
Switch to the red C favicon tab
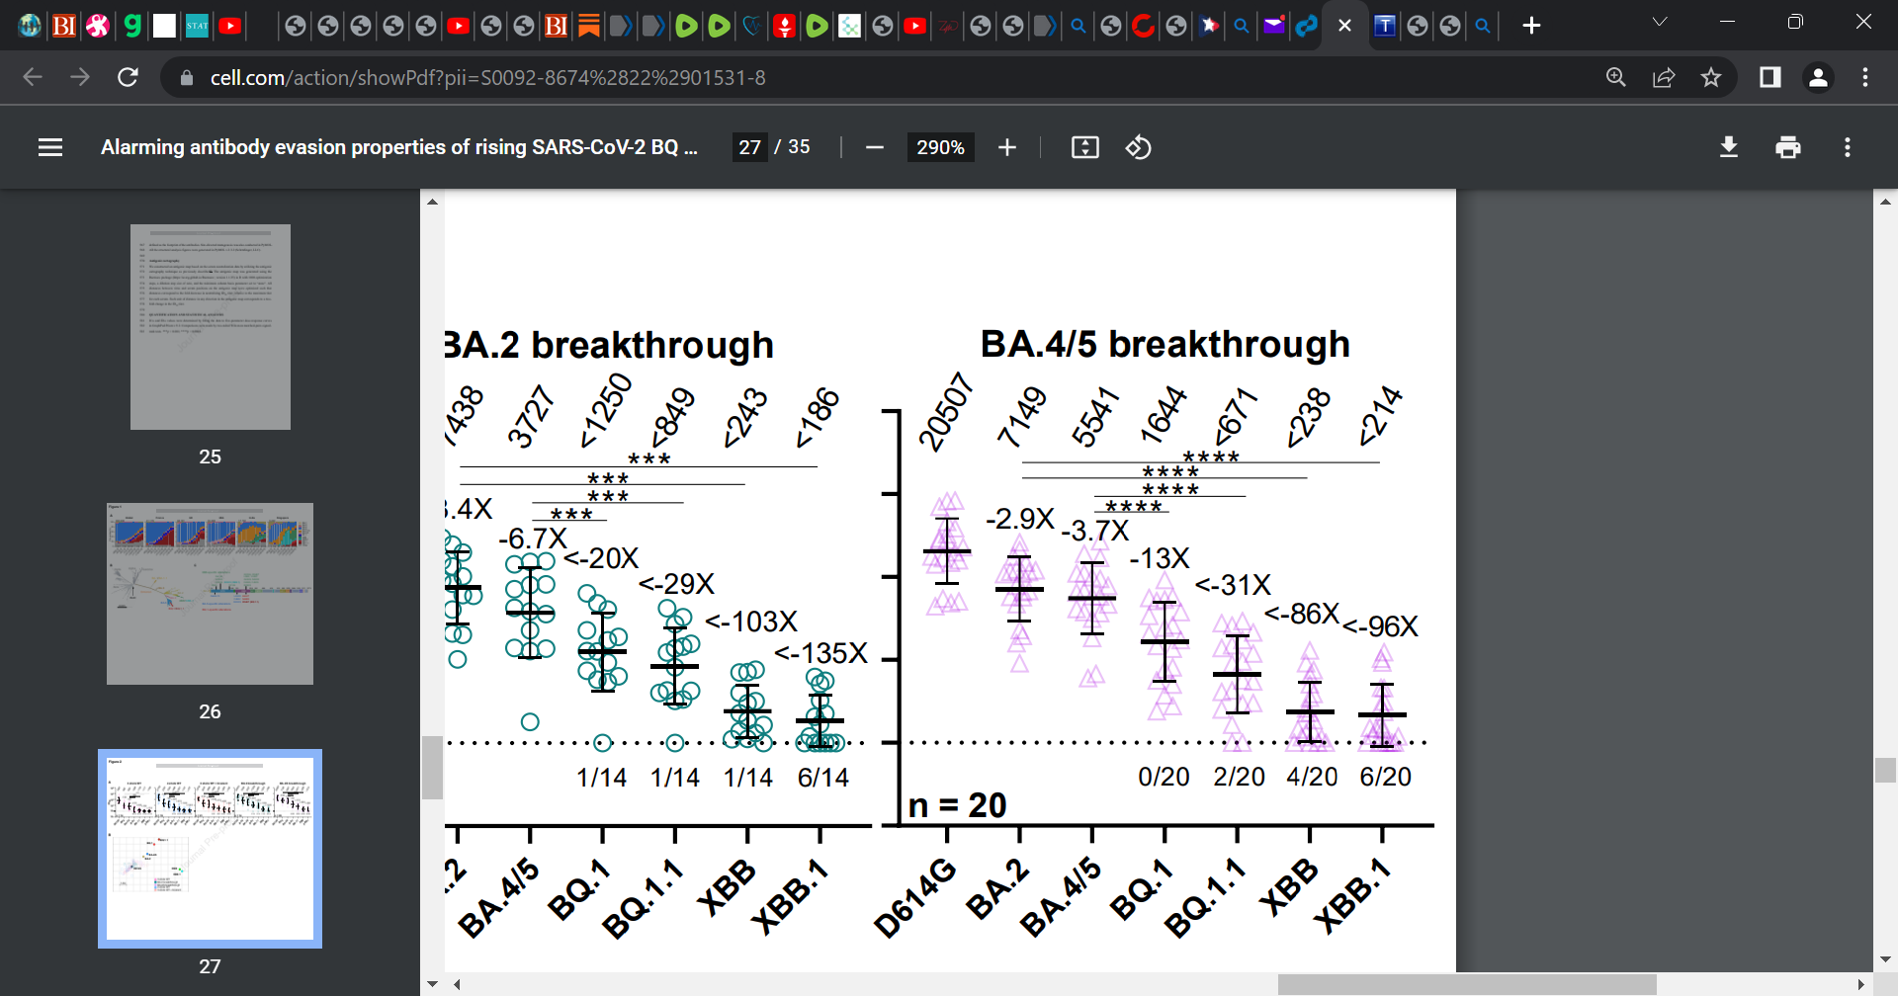(x=1144, y=26)
